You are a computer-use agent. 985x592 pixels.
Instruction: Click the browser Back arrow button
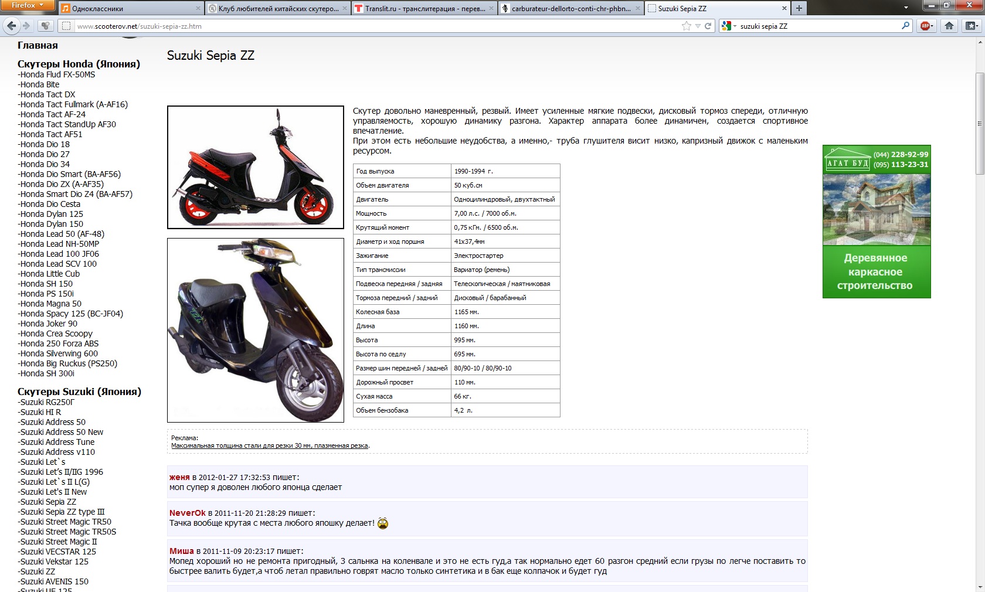(11, 26)
